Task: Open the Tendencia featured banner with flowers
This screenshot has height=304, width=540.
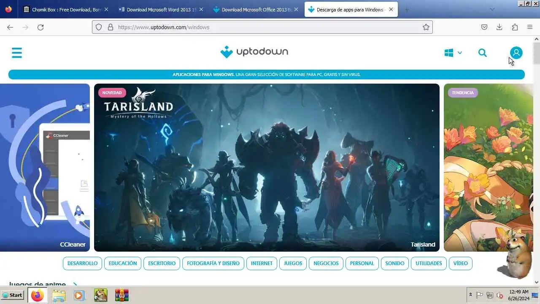Action: click(x=489, y=167)
